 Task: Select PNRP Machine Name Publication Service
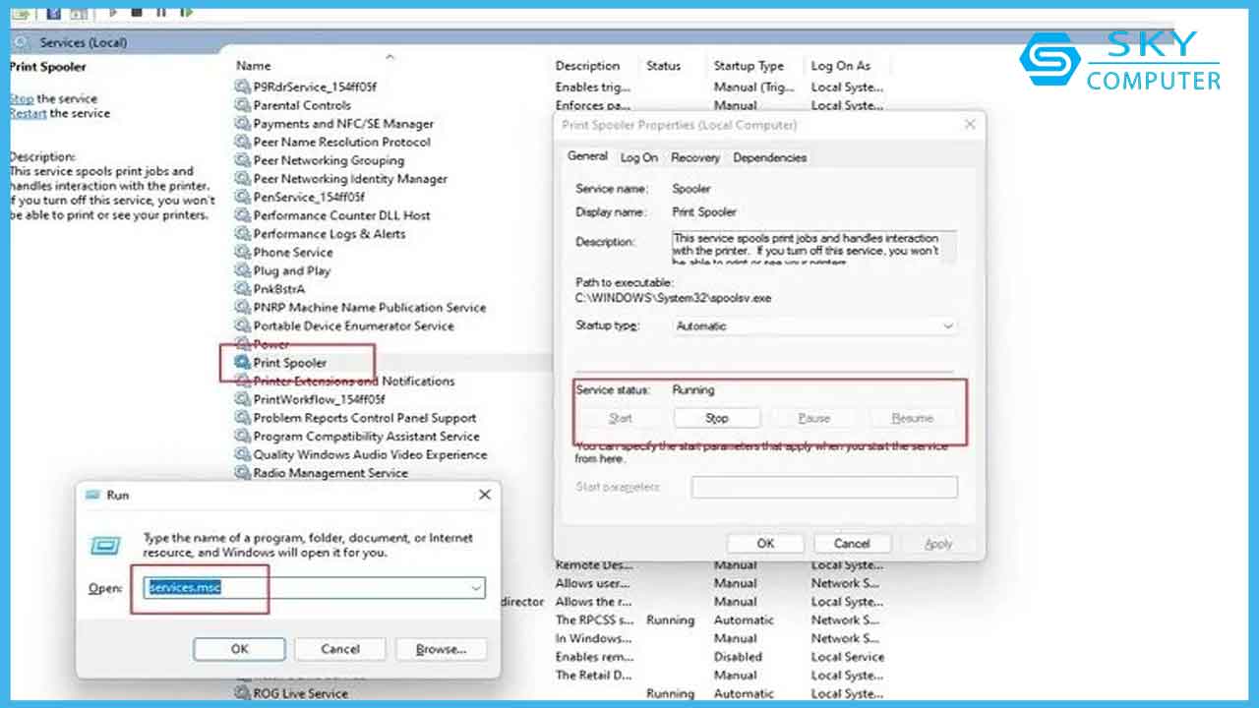pyautogui.click(x=370, y=307)
